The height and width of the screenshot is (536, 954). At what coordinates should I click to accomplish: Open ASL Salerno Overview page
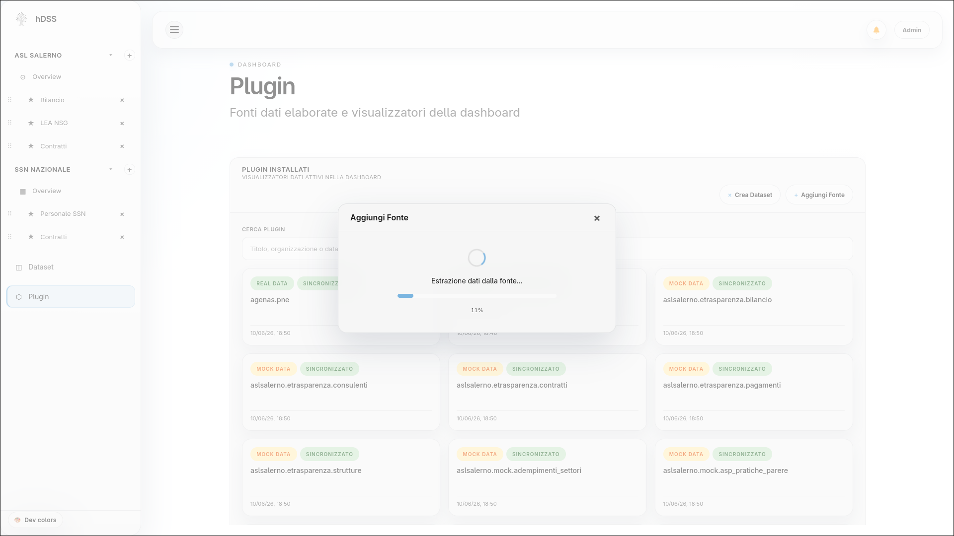47,77
